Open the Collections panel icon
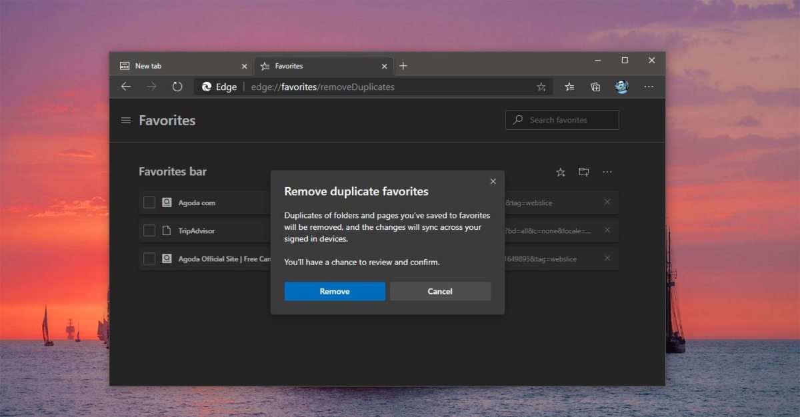This screenshot has height=417, width=800. click(x=595, y=87)
